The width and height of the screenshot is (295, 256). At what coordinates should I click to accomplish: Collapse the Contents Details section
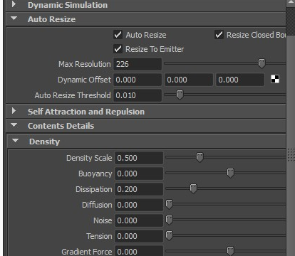(x=14, y=125)
